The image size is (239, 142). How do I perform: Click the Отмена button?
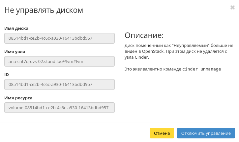pos(162,133)
